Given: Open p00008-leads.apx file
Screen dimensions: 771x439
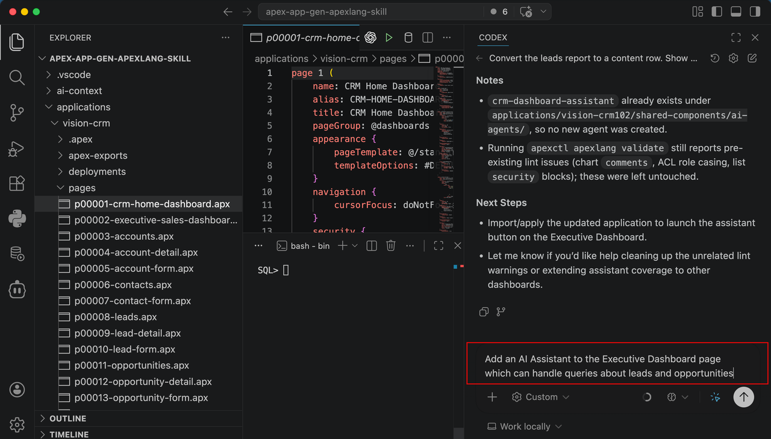Looking at the screenshot, I should (x=139, y=317).
